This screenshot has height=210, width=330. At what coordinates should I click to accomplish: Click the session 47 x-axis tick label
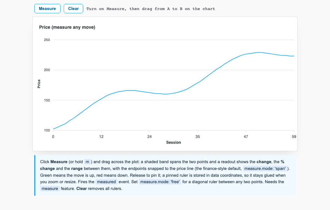[x=246, y=137]
